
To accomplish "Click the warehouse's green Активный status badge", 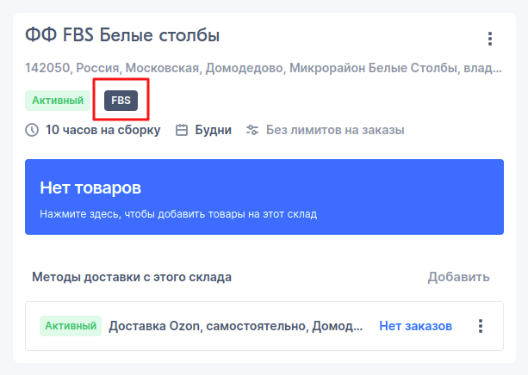I will coord(58,101).
